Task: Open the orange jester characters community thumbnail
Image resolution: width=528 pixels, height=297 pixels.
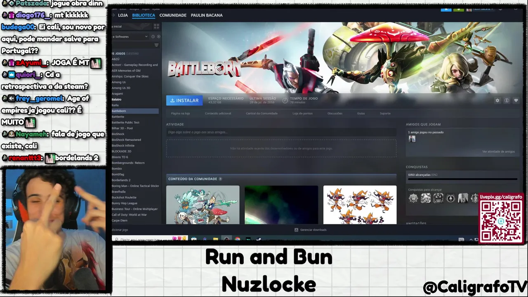Action: 360,205
